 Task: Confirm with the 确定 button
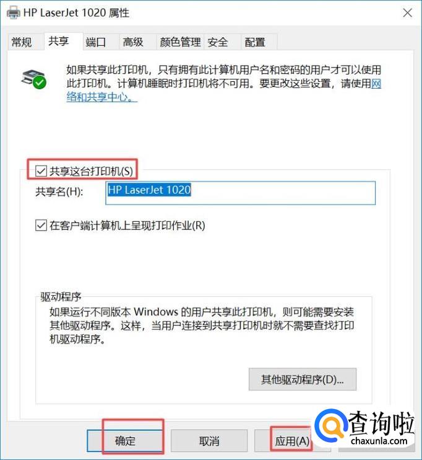click(126, 441)
